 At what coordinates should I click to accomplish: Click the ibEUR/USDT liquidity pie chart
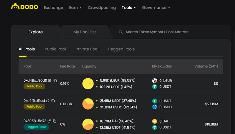pos(88,84)
